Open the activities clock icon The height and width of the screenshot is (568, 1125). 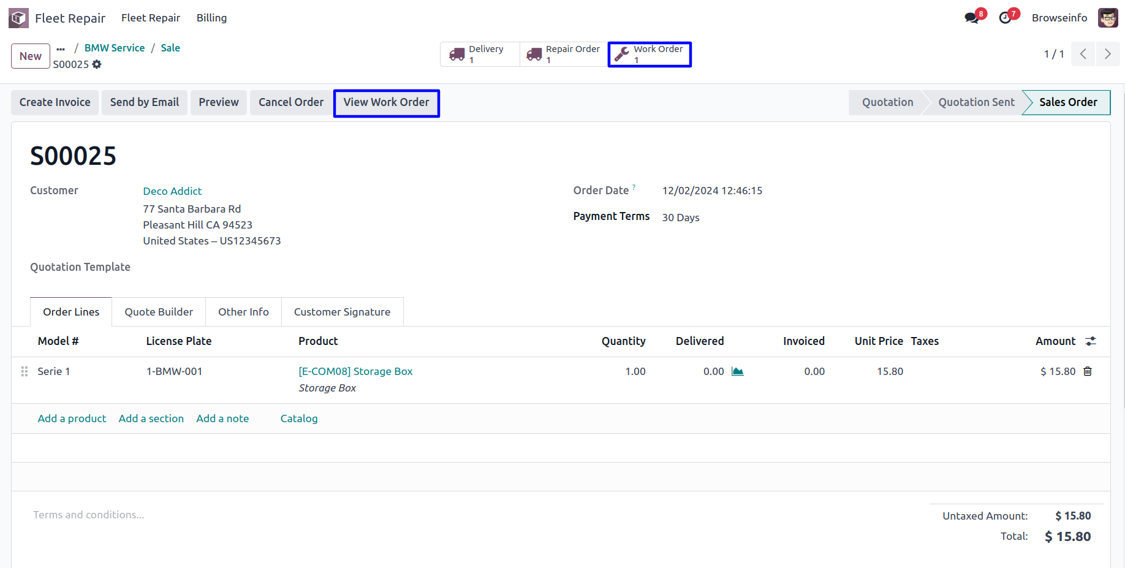(1005, 18)
